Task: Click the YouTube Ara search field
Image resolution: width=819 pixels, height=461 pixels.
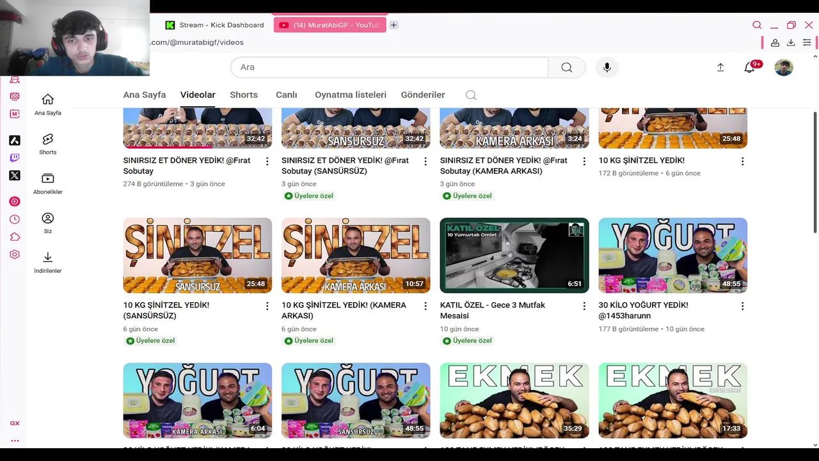Action: (x=389, y=67)
